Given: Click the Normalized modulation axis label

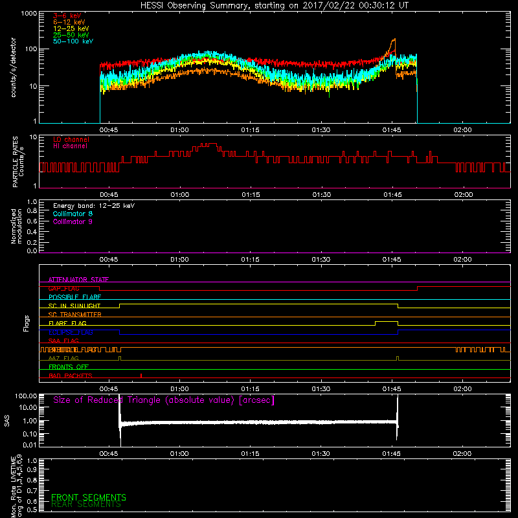Looking at the screenshot, I should pyautogui.click(x=17, y=226).
